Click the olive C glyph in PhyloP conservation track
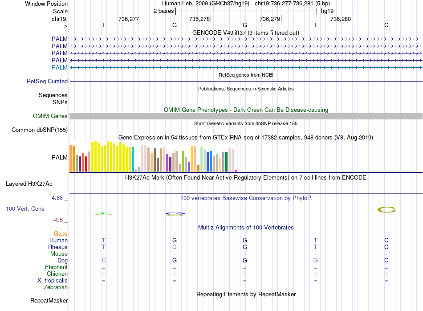The image size is (423, 311). point(386,209)
